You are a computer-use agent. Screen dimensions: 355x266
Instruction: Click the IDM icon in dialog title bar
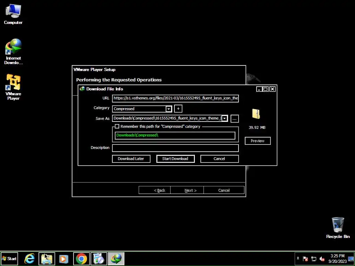(x=82, y=89)
